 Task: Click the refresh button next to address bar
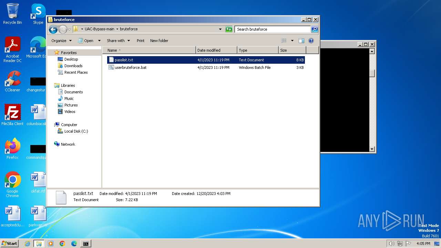pos(229,29)
